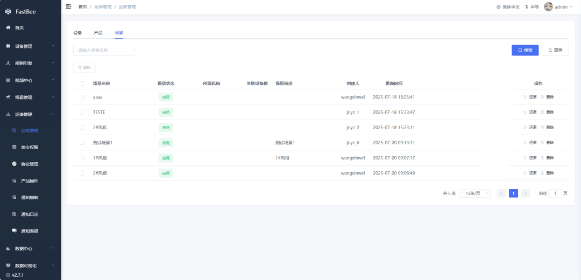Image resolution: width=581 pixels, height=280 pixels.
Task: Click the previous page arrow
Action: [x=501, y=193]
